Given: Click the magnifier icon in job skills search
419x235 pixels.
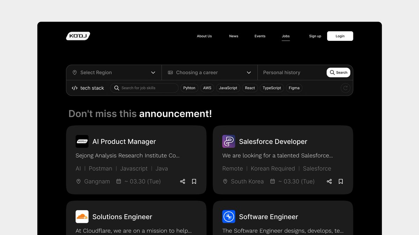Looking at the screenshot, I should click(x=117, y=88).
